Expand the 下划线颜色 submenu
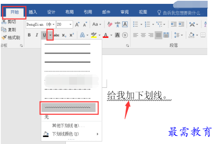Image resolution: width=215 pixels, height=144 pixels. [71, 134]
